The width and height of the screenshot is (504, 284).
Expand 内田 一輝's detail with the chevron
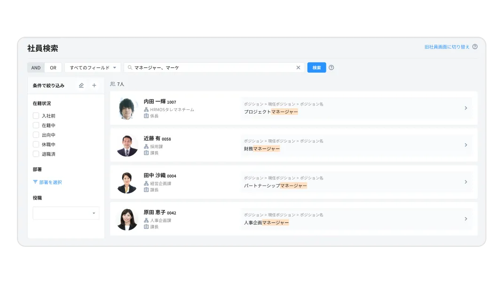click(x=466, y=109)
